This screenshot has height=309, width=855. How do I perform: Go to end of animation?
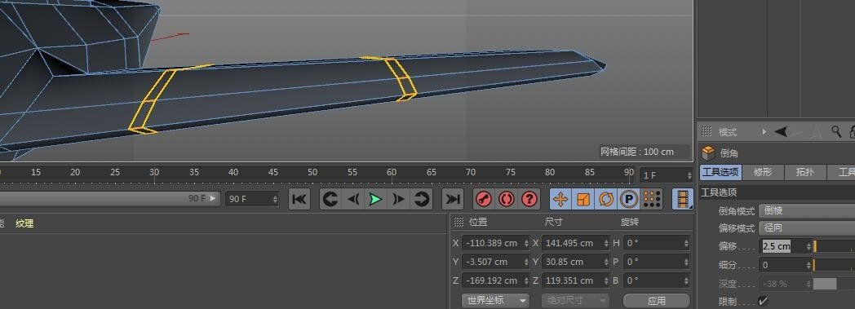pyautogui.click(x=453, y=199)
